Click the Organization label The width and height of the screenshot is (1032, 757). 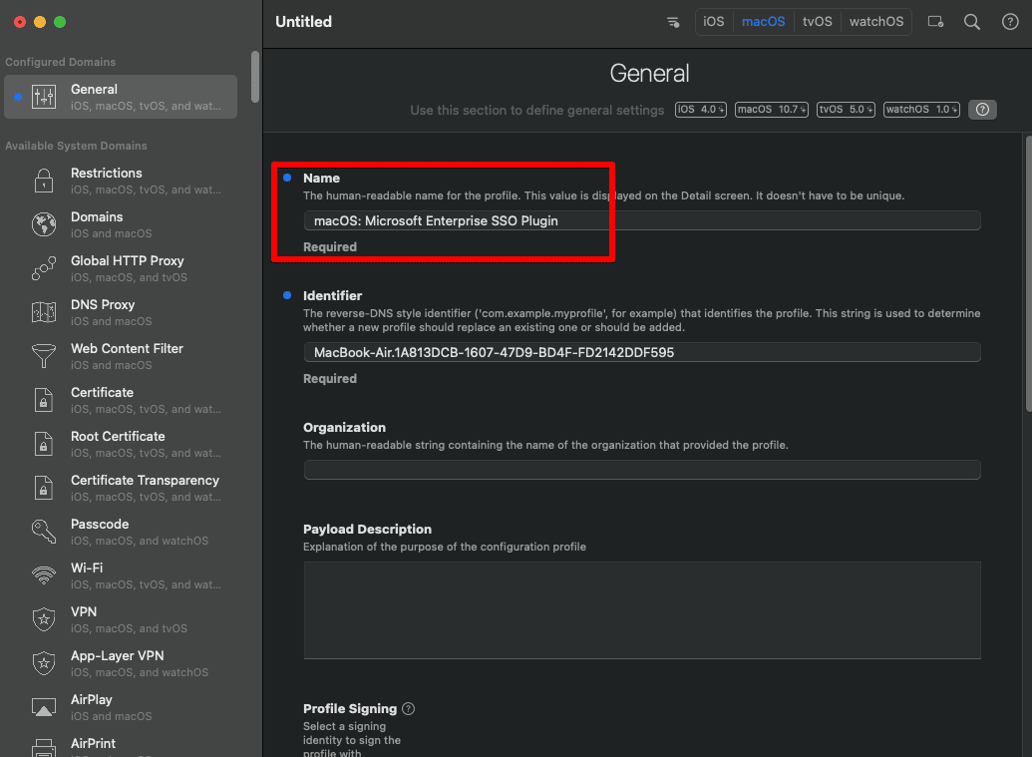pyautogui.click(x=344, y=427)
